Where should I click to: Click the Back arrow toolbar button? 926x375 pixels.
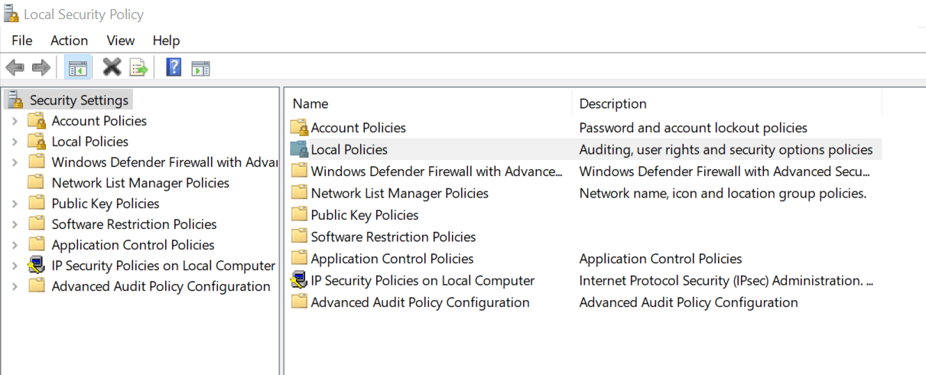click(15, 68)
